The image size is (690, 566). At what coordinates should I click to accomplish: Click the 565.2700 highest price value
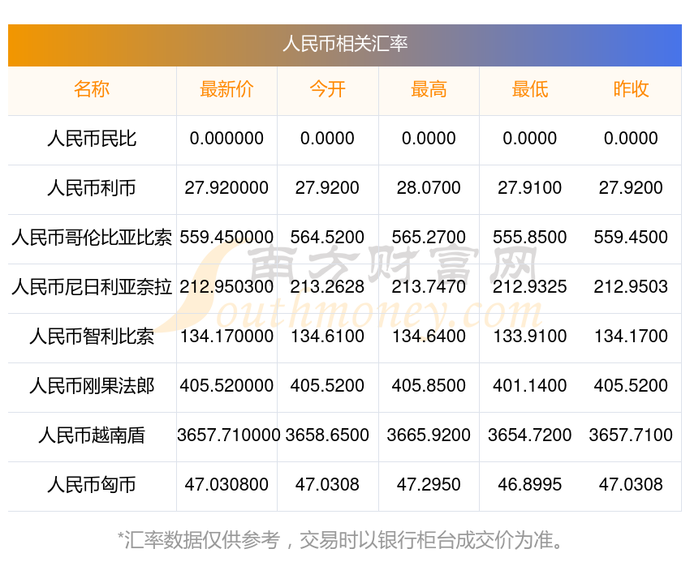tap(429, 238)
